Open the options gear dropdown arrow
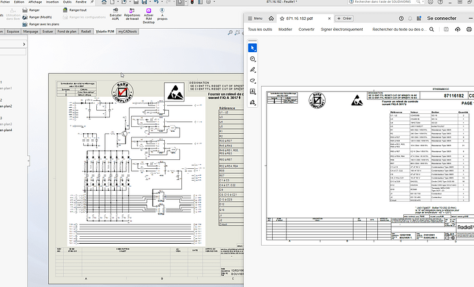Screen dimensions: 474x287 [214, 2]
